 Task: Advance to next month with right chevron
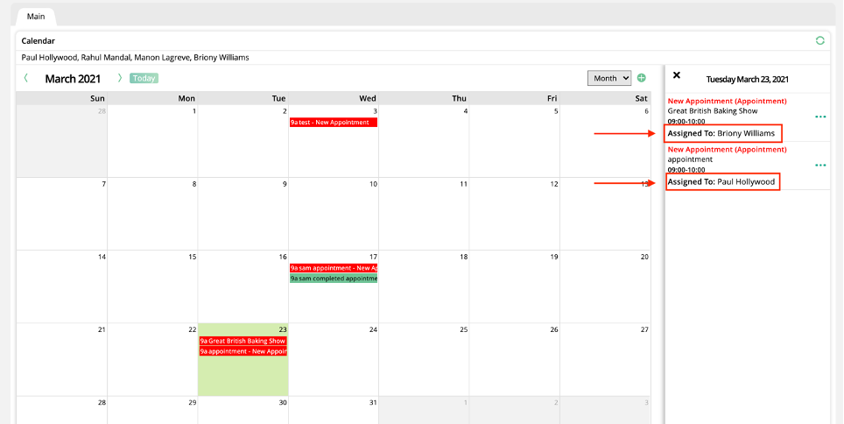(120, 78)
